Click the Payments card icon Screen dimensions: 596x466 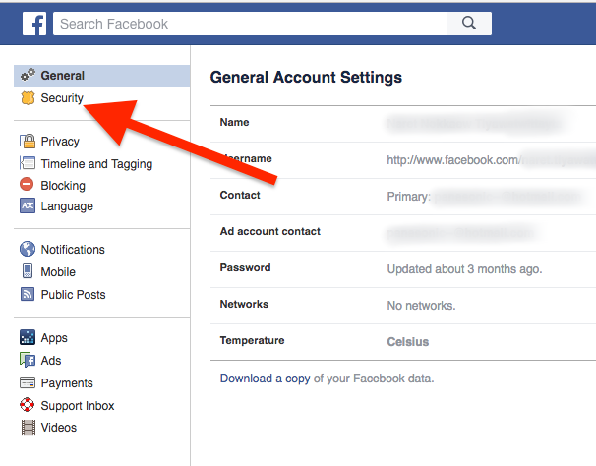(x=28, y=382)
